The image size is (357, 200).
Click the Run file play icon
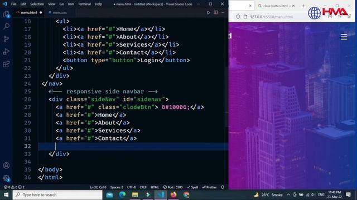208,12
